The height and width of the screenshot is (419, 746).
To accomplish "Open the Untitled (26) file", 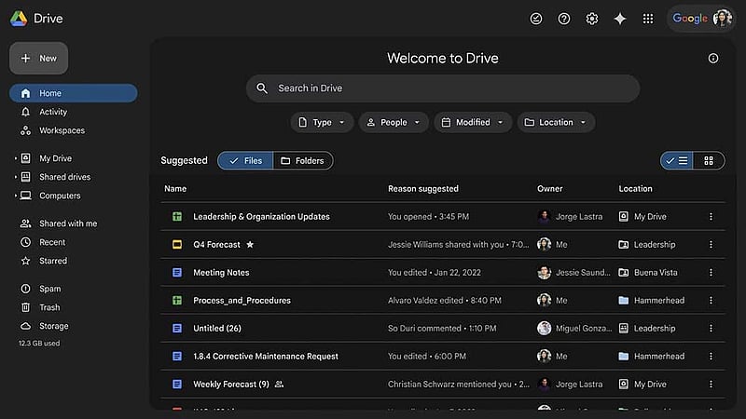I will pos(217,329).
